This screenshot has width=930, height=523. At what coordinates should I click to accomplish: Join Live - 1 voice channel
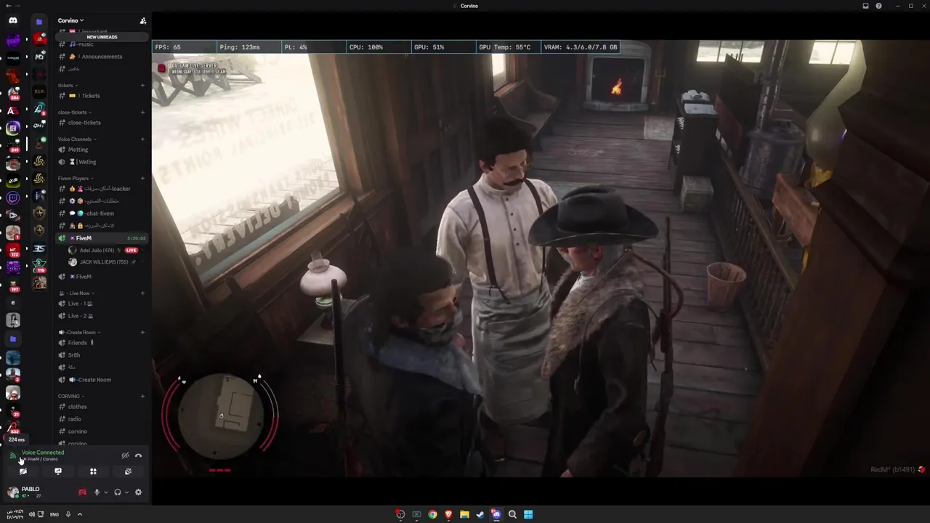(x=102, y=304)
